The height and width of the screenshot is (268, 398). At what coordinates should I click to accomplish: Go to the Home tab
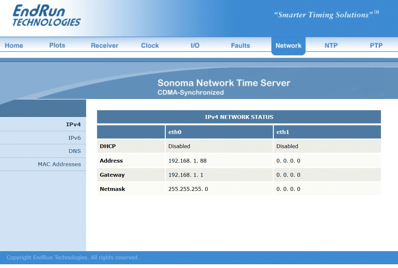tap(14, 45)
